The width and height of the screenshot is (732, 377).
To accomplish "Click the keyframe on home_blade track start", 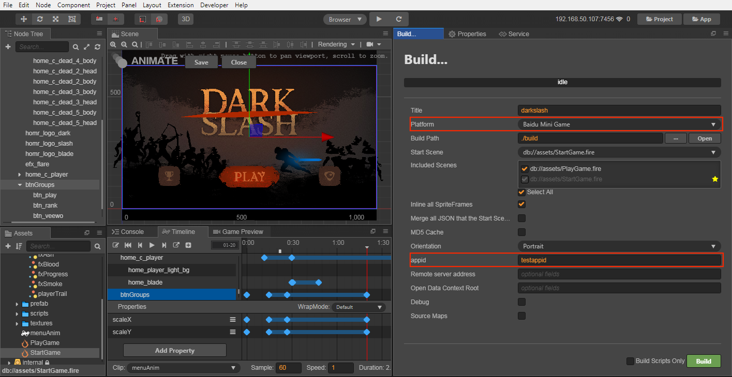I will pos(292,282).
